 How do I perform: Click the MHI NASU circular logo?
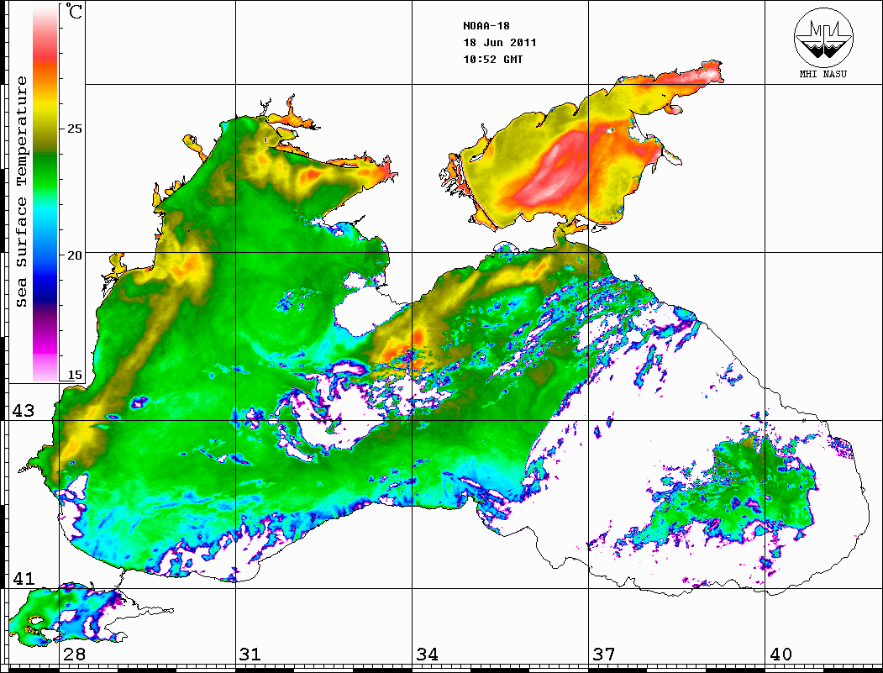[823, 37]
